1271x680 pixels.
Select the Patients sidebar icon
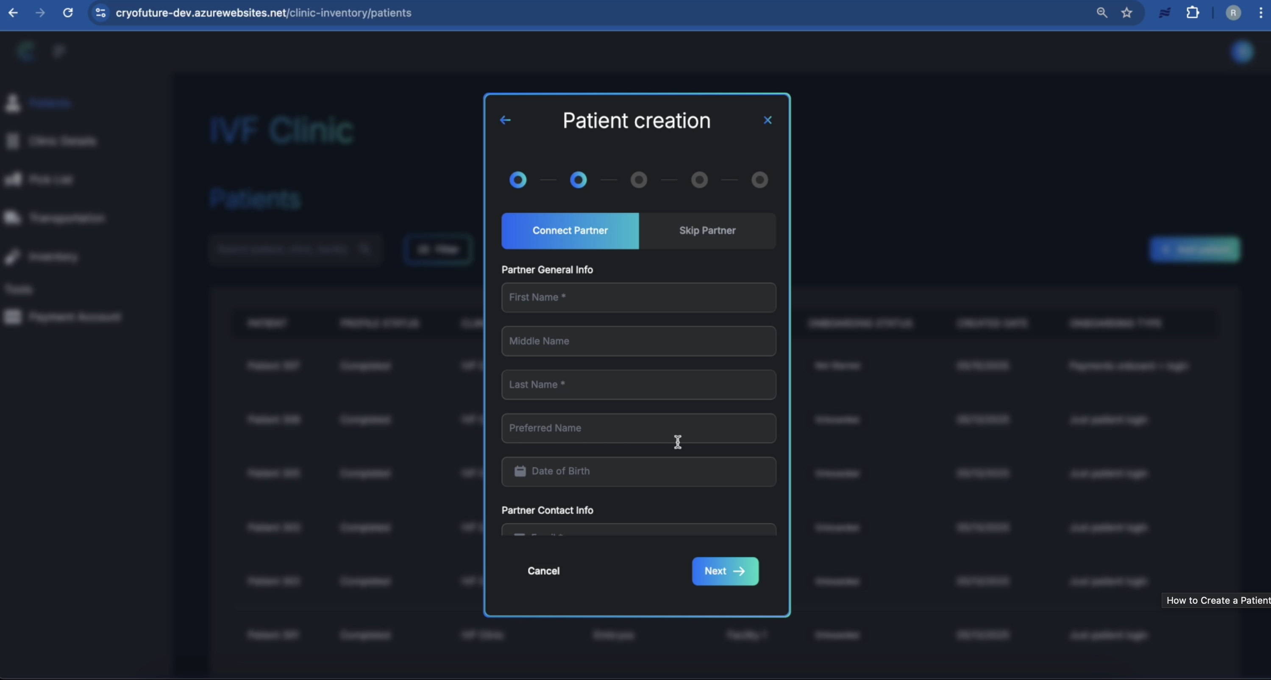tap(13, 103)
